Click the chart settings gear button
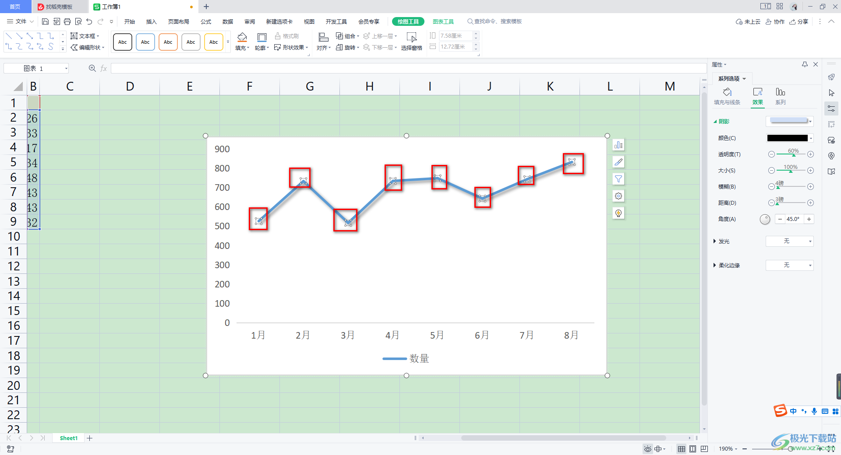Screen dimensions: 841x455 click(618, 196)
